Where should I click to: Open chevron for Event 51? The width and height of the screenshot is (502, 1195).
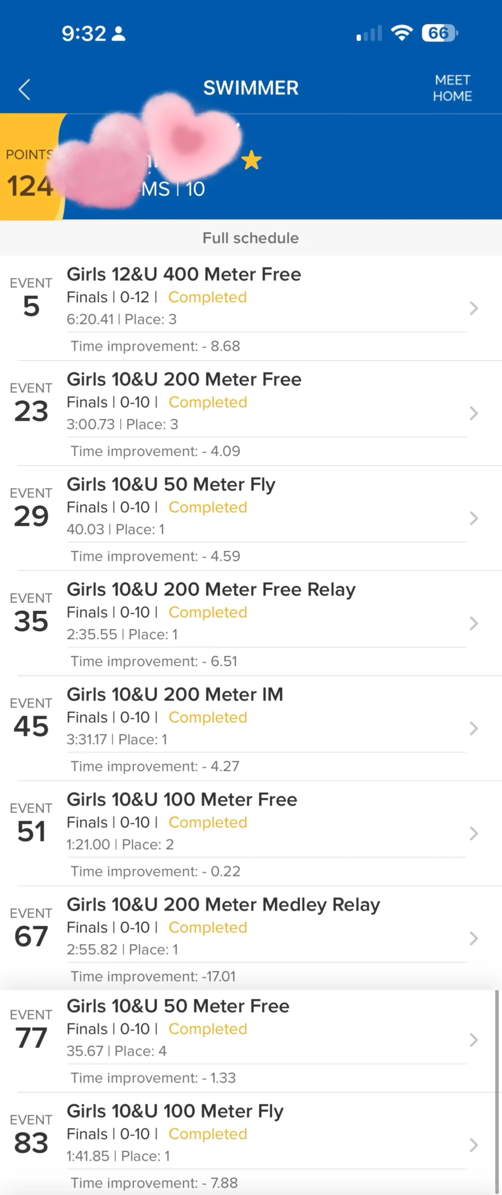[x=474, y=833]
